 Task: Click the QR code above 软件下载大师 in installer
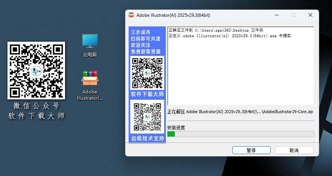tap(147, 73)
